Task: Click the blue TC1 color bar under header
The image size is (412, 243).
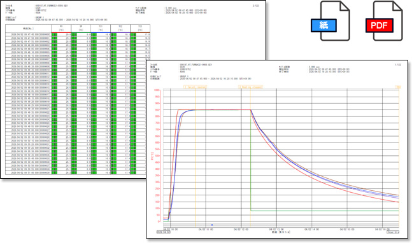Action: click(x=101, y=32)
